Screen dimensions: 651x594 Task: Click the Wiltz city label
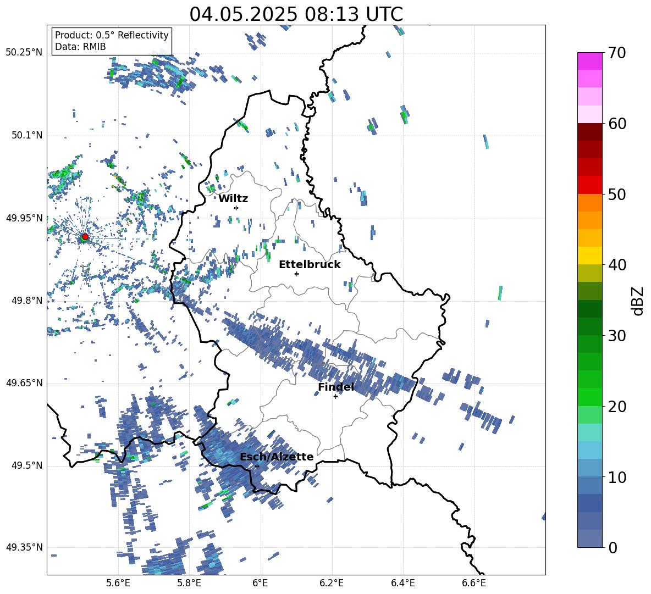click(x=233, y=199)
